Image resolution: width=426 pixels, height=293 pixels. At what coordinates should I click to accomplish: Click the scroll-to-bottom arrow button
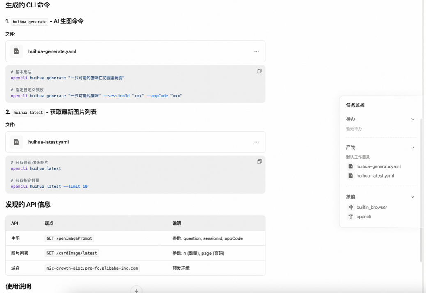(136, 289)
